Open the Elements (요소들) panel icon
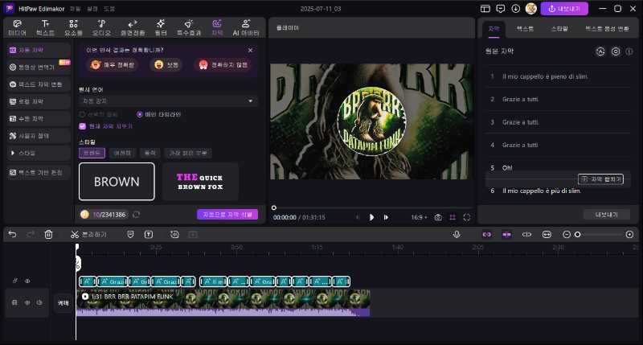 click(x=73, y=27)
